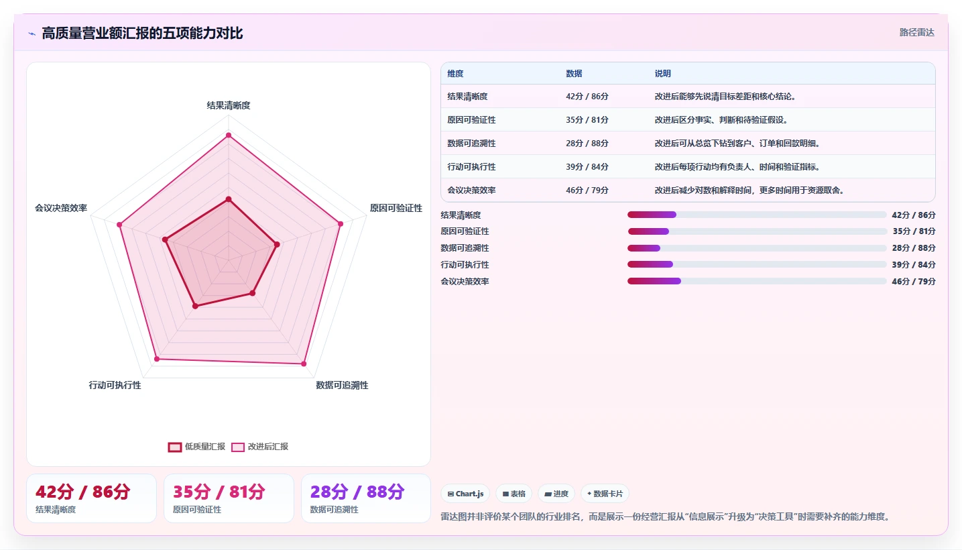Image resolution: width=962 pixels, height=550 pixels.
Task: Click the 会议决策效率 label in the progress list
Action: (465, 282)
